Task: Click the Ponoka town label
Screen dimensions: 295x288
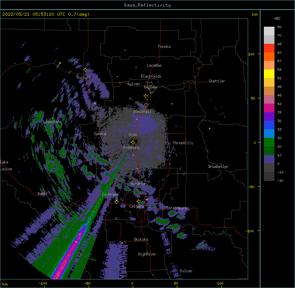Action: click(x=164, y=47)
